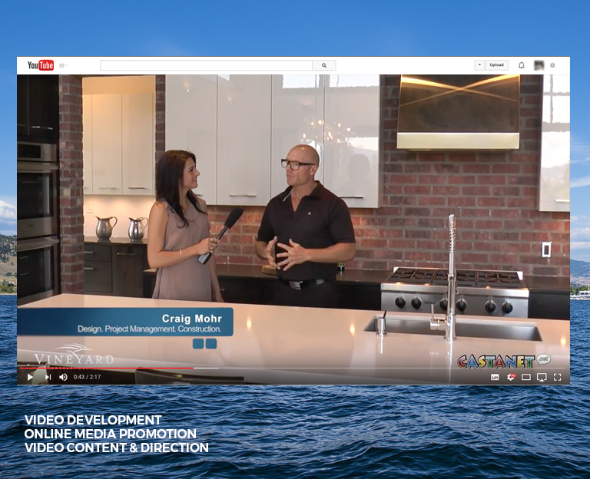Click the Upload button
Image resolution: width=590 pixels, height=479 pixels.
point(497,65)
